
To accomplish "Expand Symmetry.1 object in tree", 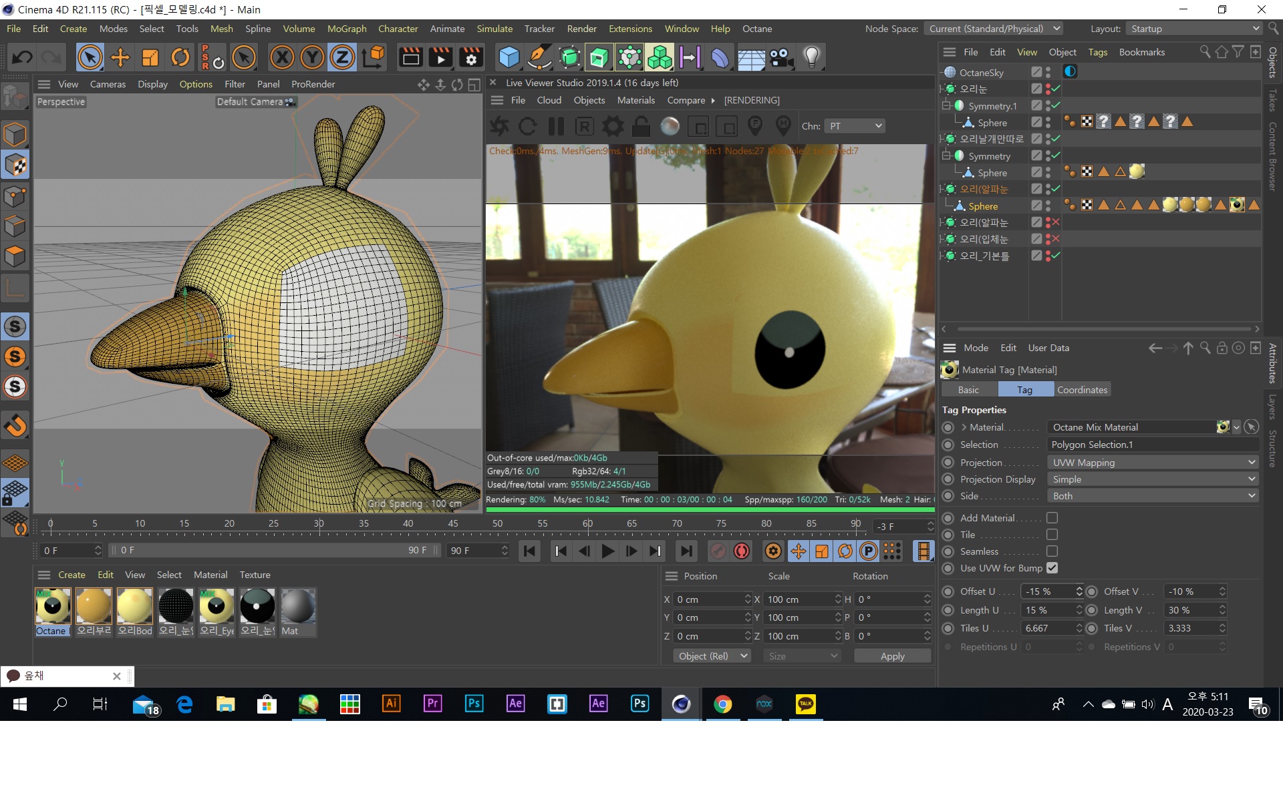I will pyautogui.click(x=946, y=105).
